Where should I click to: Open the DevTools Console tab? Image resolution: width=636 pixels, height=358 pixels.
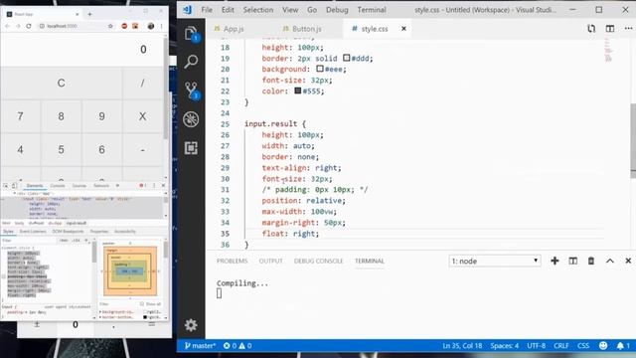(x=58, y=186)
